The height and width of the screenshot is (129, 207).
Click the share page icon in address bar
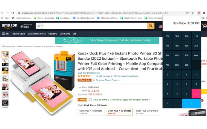[x=187, y=13]
